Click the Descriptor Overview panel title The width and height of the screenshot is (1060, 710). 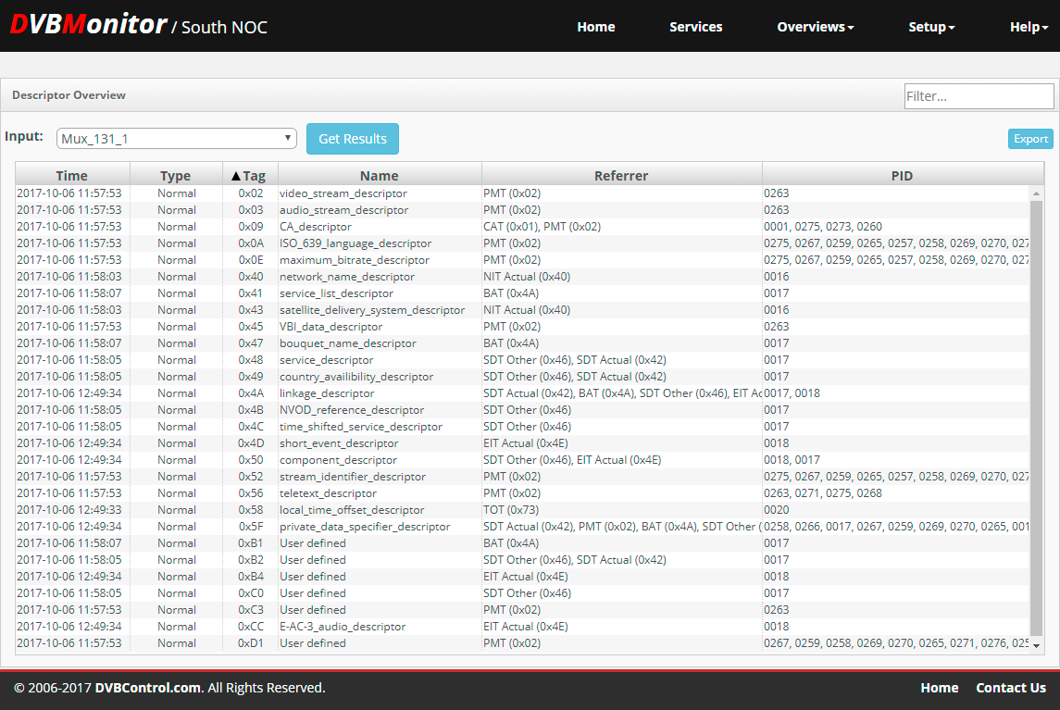[x=69, y=95]
